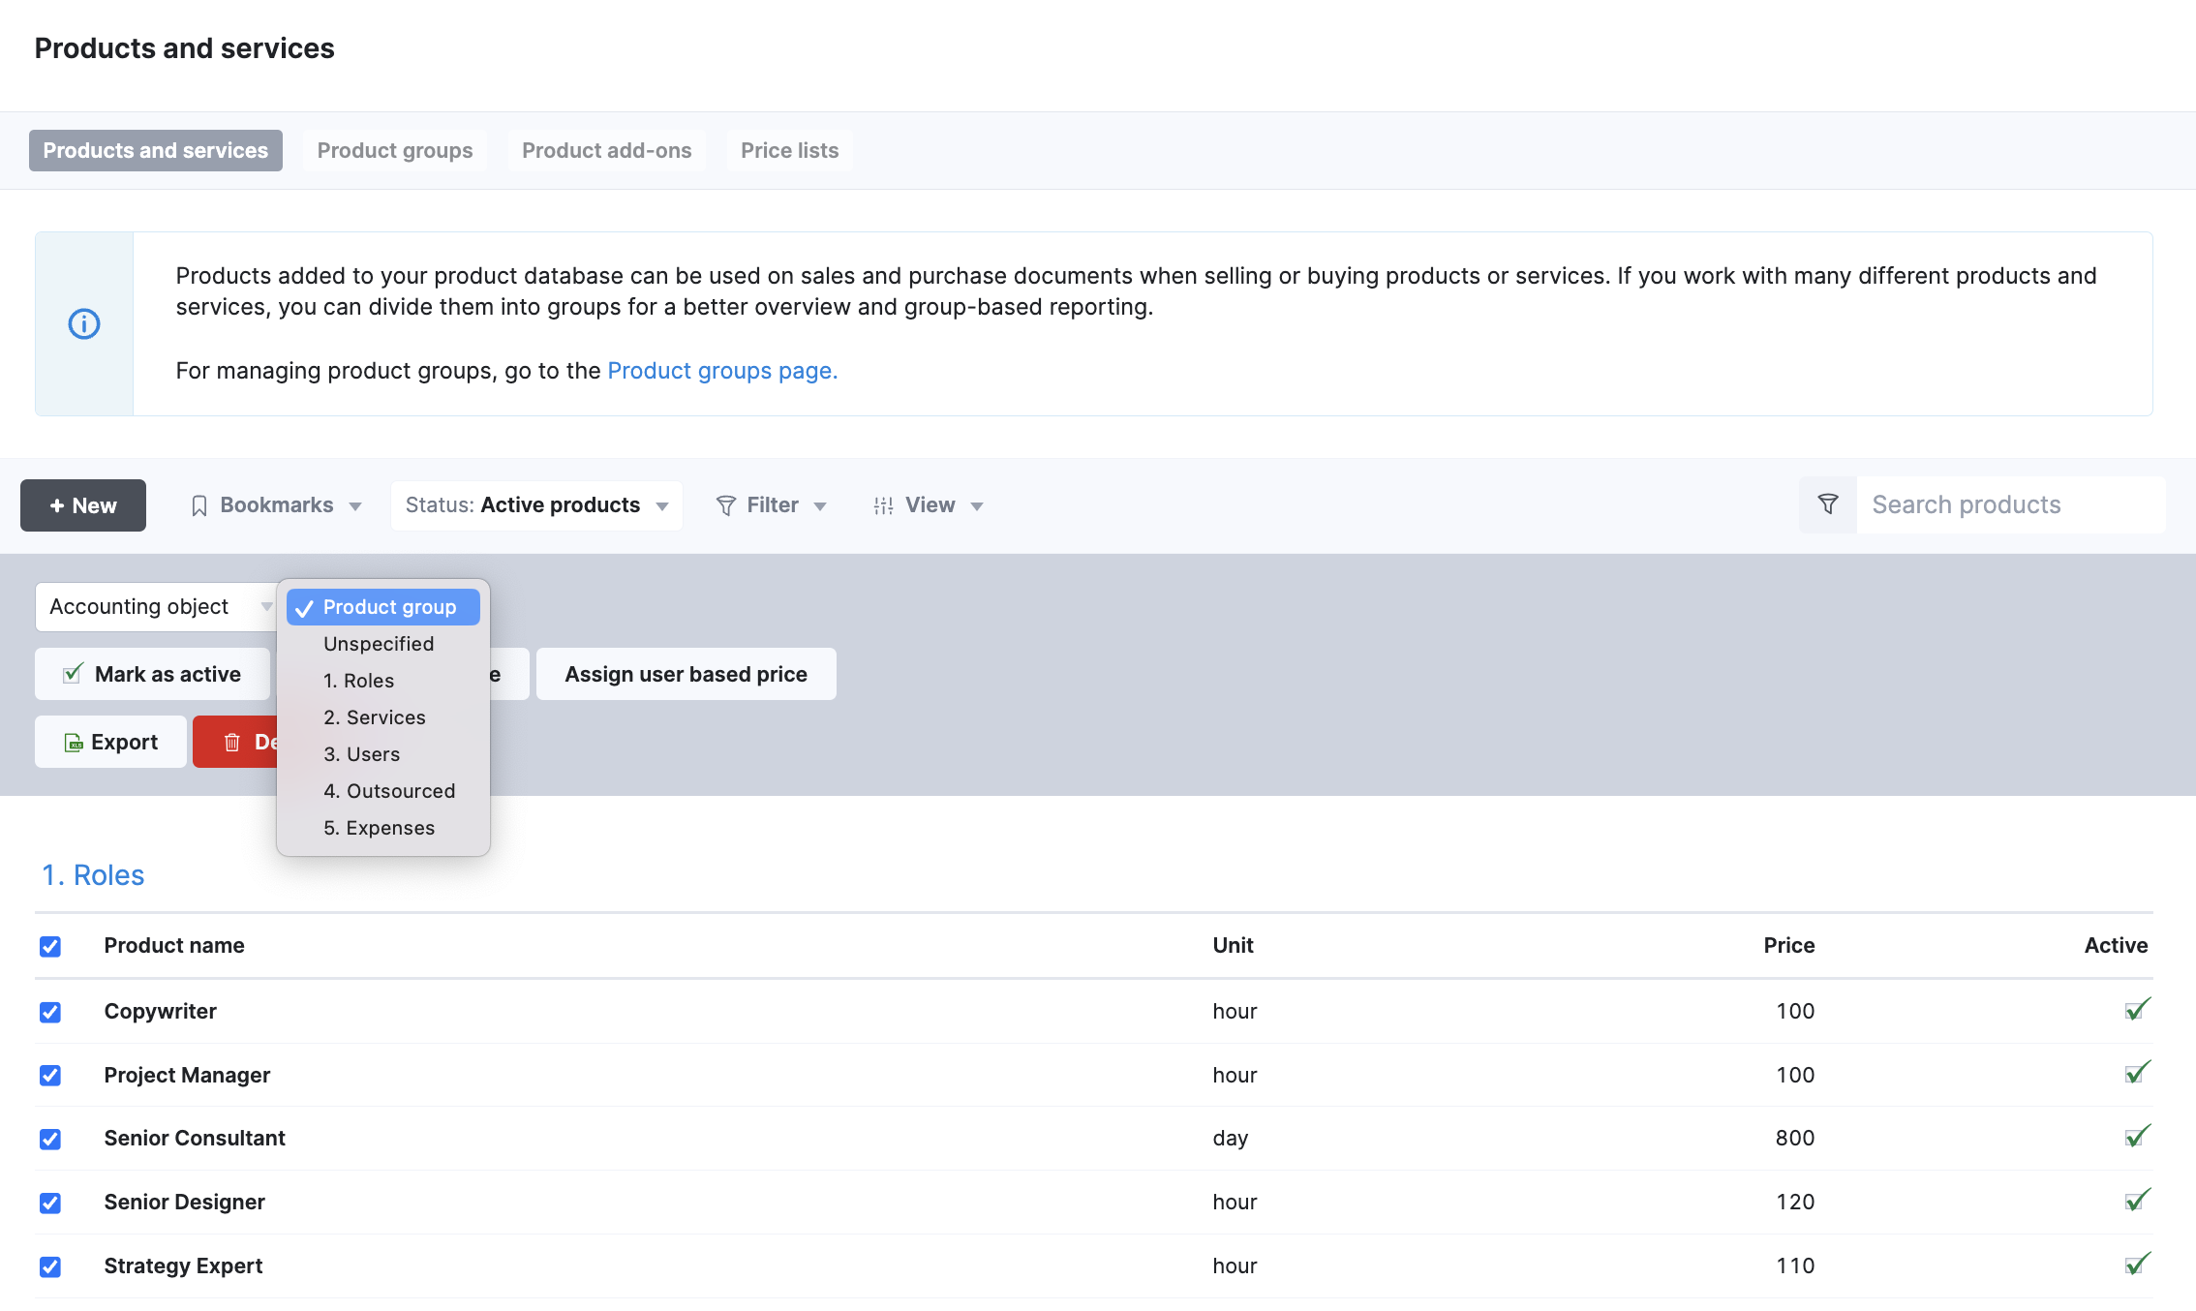Click the New button

click(x=82, y=504)
